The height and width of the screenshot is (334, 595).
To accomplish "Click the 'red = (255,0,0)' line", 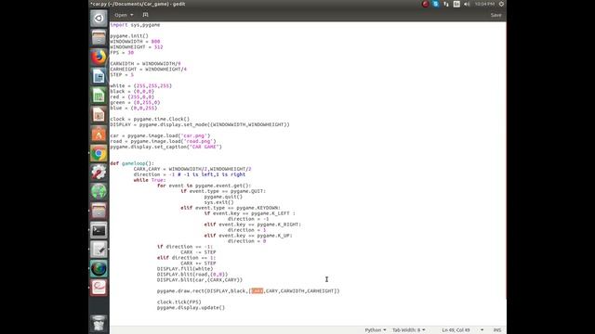I will pos(132,96).
